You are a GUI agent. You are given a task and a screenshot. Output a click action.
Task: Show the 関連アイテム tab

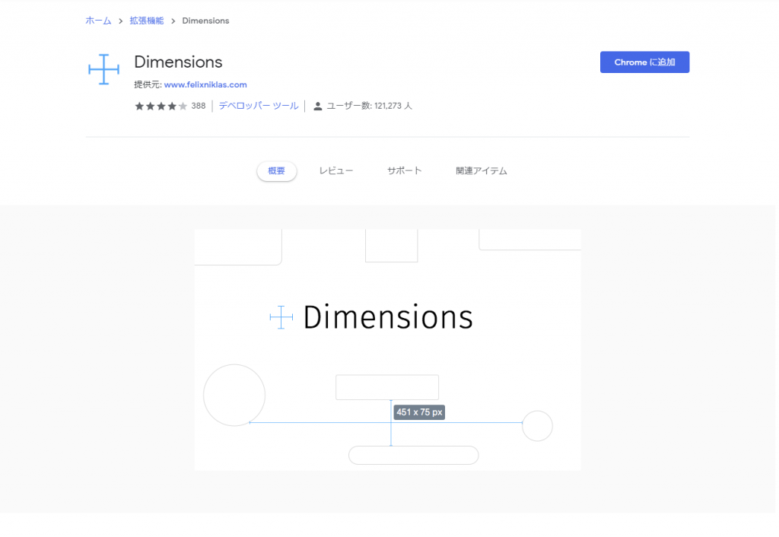482,171
